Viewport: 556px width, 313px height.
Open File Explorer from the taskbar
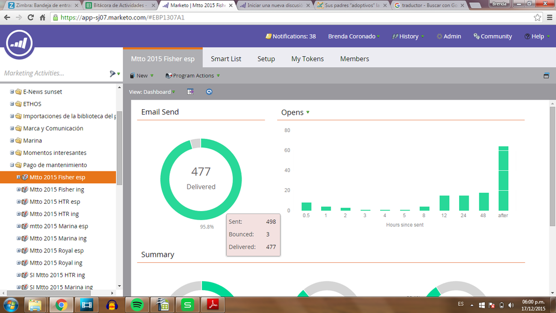point(35,305)
